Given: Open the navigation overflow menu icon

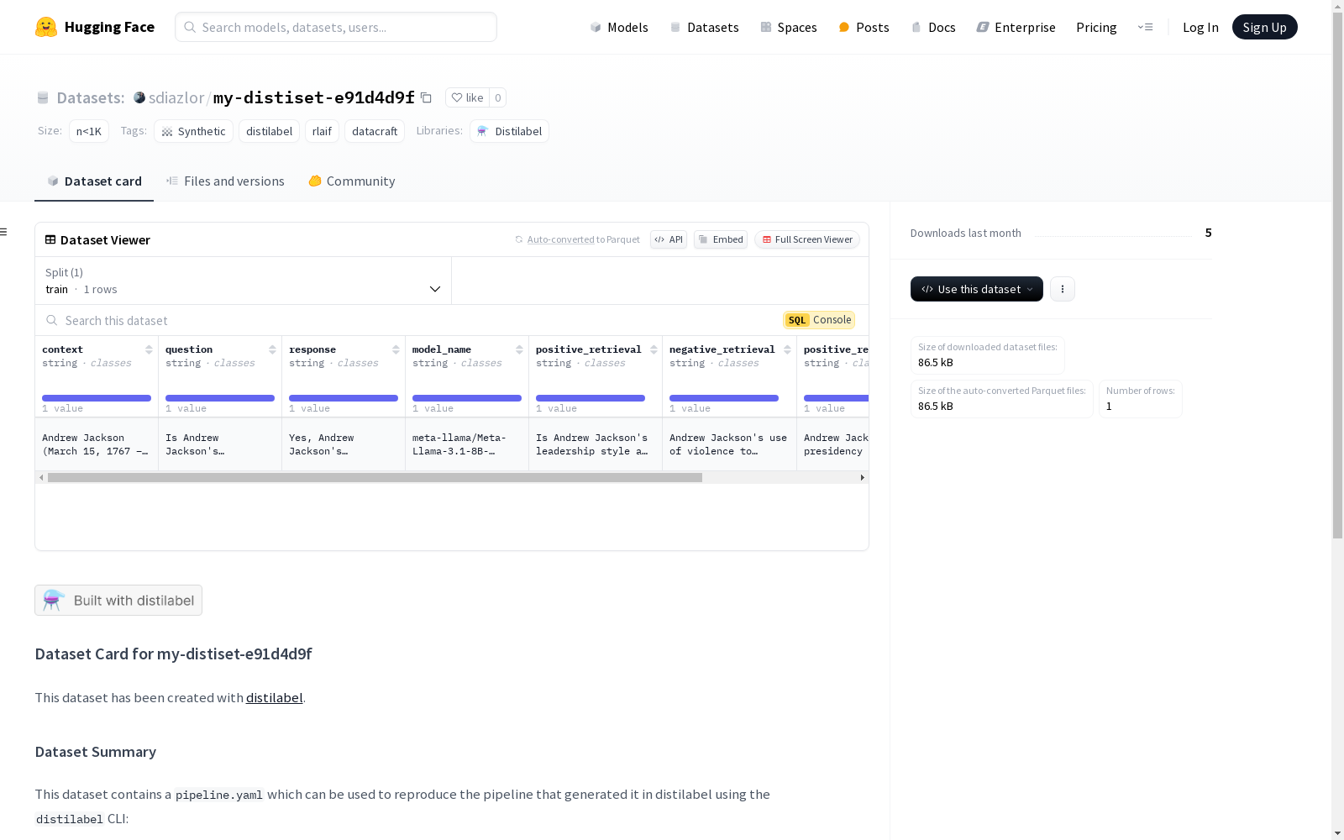Looking at the screenshot, I should pyautogui.click(x=1145, y=27).
